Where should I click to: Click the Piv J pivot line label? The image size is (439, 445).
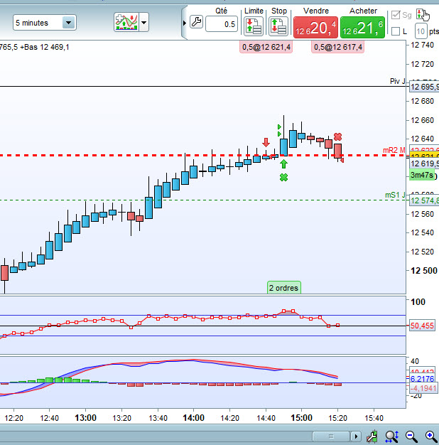(x=398, y=81)
